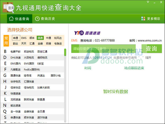The width and height of the screenshot is (165, 124).
Task: Pick 国际小包 option
Action: (56, 76)
